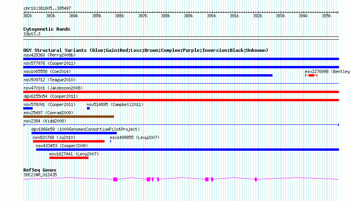The image size is (350, 201).
Task: Select the red esv1627441 loss bar
Action: coord(69,158)
